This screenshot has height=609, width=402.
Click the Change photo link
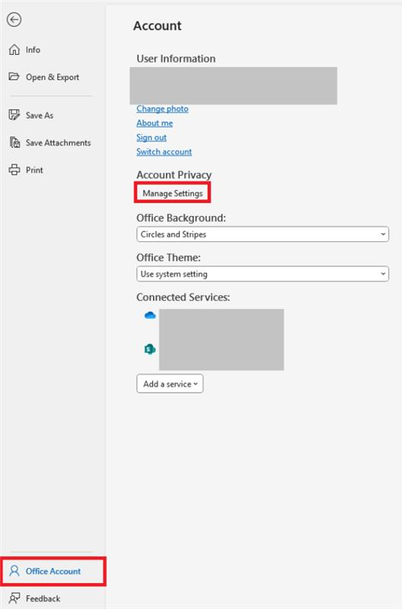click(162, 109)
